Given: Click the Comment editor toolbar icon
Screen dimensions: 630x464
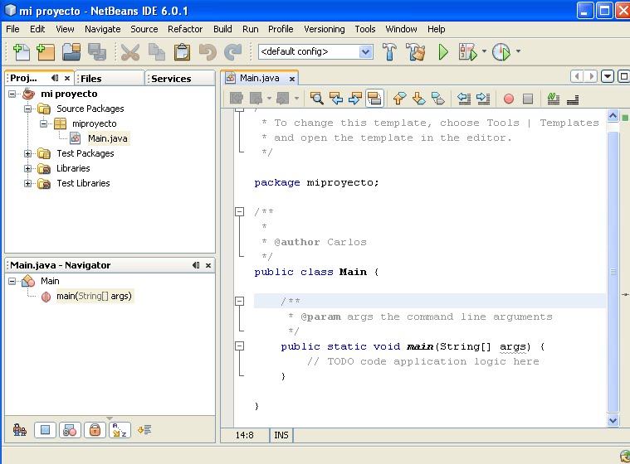Looking at the screenshot, I should point(554,99).
